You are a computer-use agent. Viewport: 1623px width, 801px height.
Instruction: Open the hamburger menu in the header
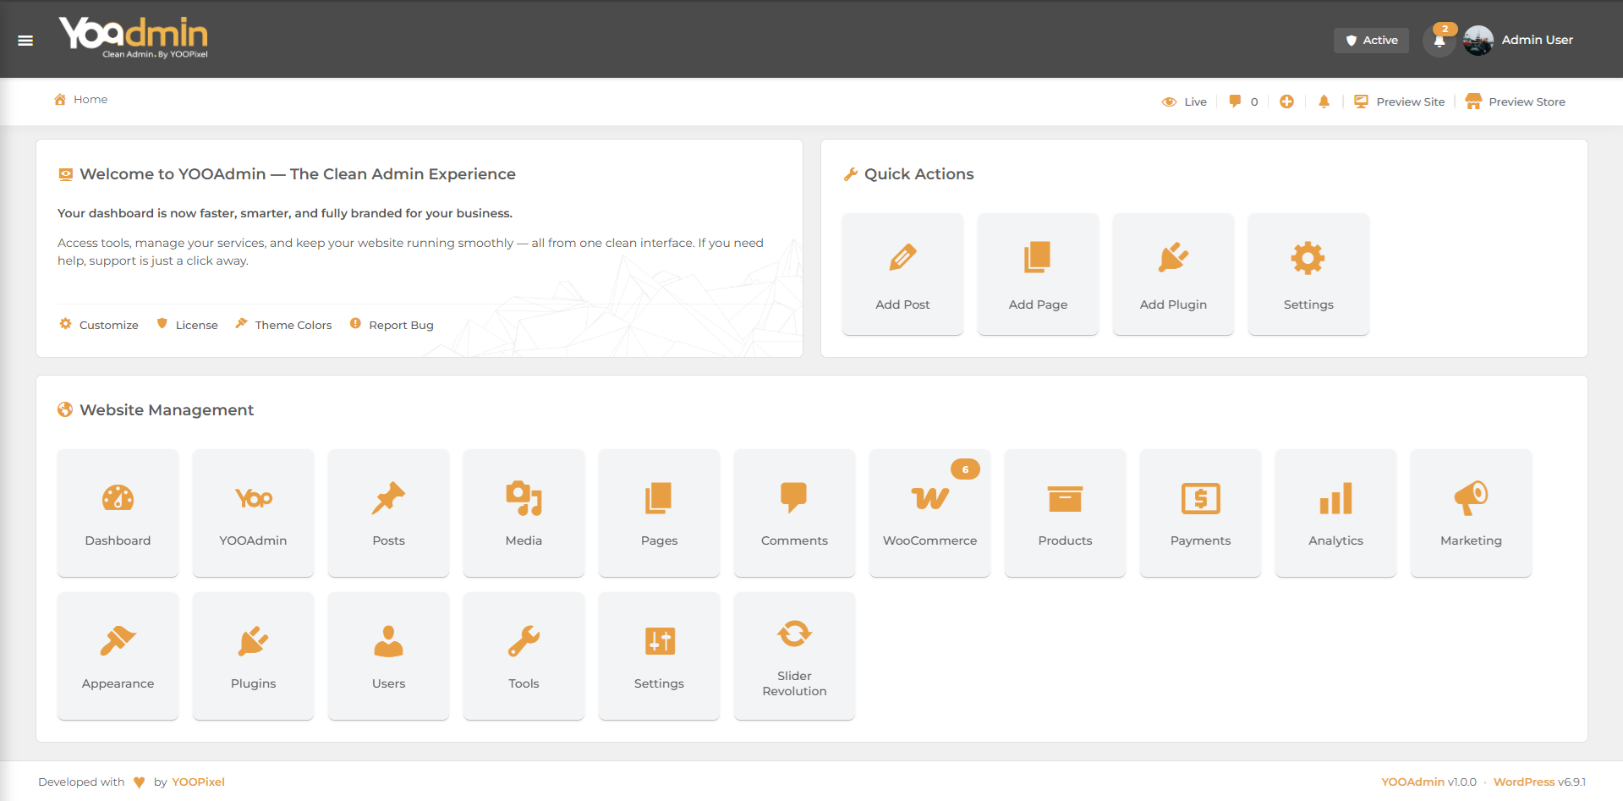click(25, 41)
